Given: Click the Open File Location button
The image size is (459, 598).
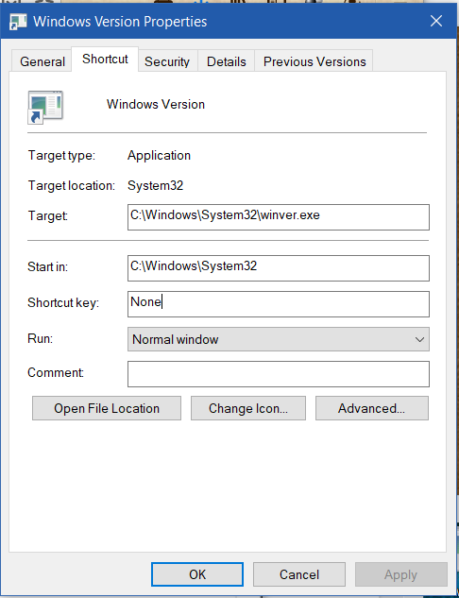Looking at the screenshot, I should 107,408.
